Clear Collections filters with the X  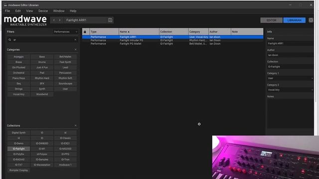[75, 126]
